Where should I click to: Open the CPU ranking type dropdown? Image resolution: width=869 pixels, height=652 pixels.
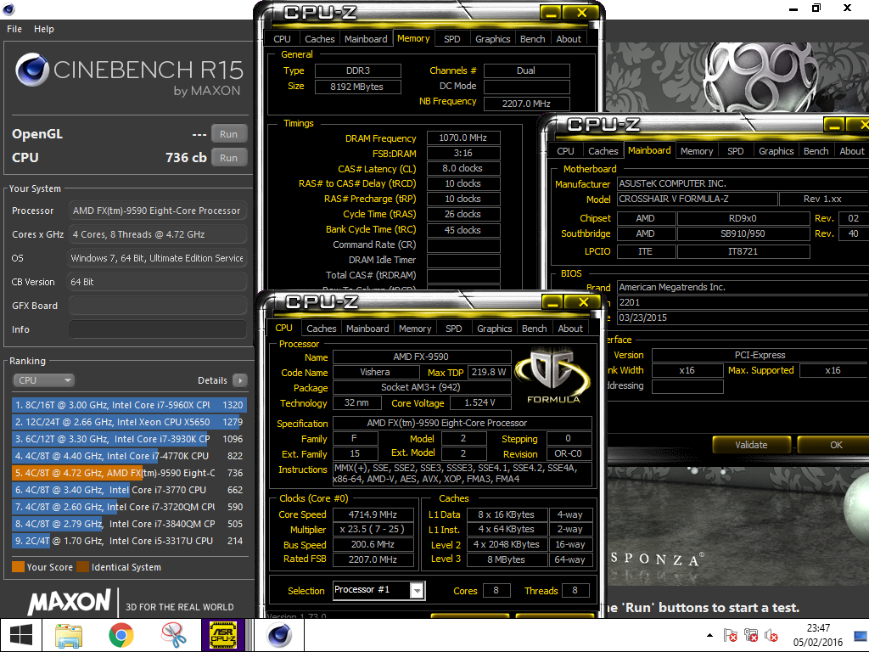point(44,380)
